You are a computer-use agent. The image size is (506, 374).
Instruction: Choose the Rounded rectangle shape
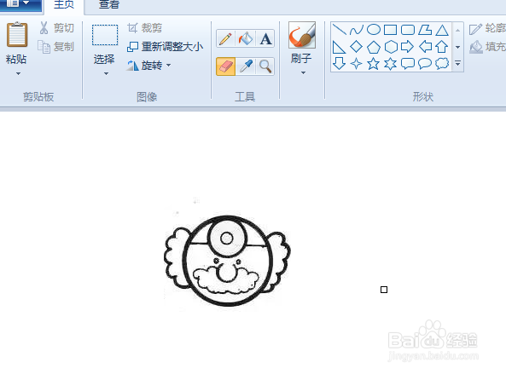pos(408,30)
